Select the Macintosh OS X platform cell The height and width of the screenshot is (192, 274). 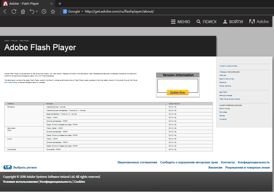tap(24, 132)
